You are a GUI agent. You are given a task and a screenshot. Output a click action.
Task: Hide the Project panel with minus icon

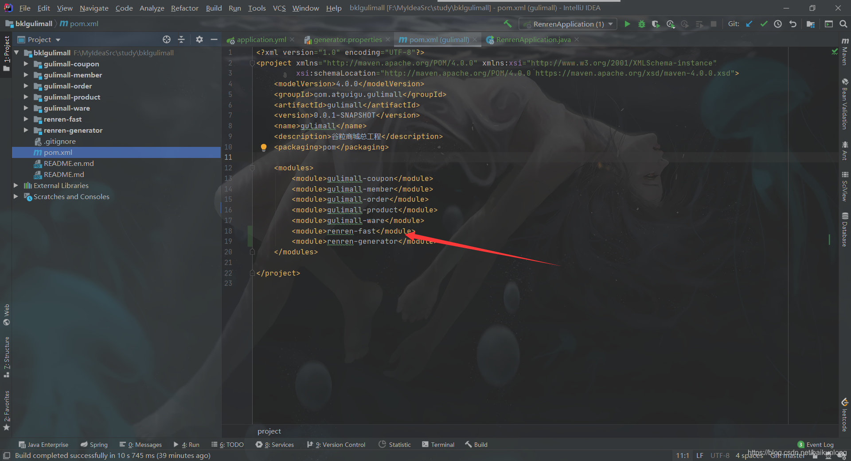pos(214,39)
